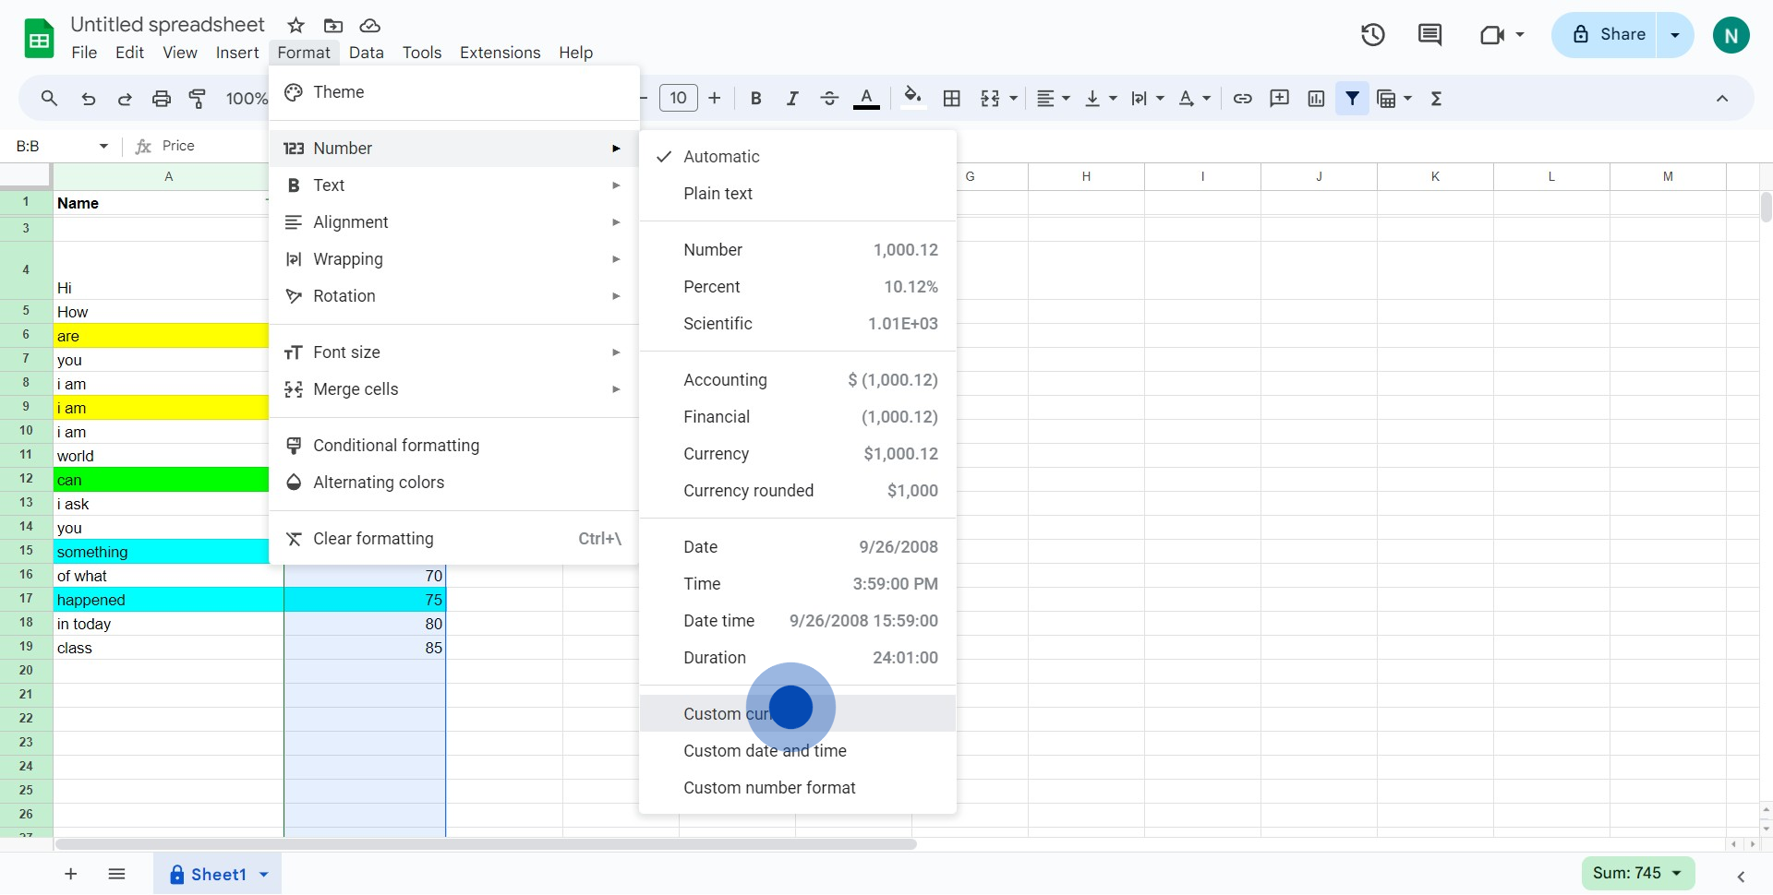Click the table views icon

(x=1386, y=98)
